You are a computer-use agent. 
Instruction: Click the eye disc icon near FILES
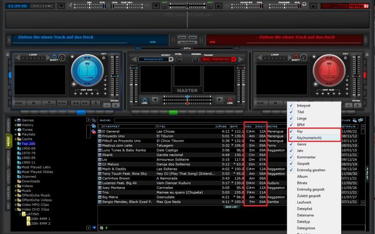[354, 121]
